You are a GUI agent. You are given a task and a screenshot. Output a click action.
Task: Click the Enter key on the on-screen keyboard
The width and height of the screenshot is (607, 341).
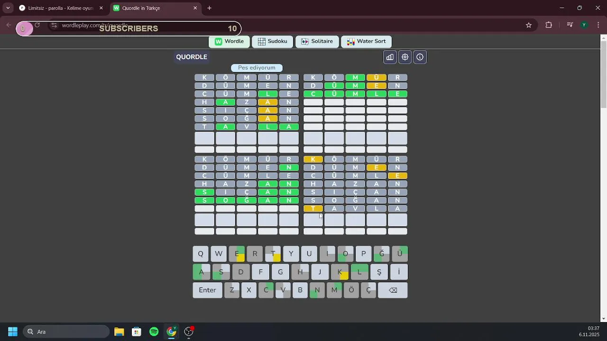pos(207,290)
